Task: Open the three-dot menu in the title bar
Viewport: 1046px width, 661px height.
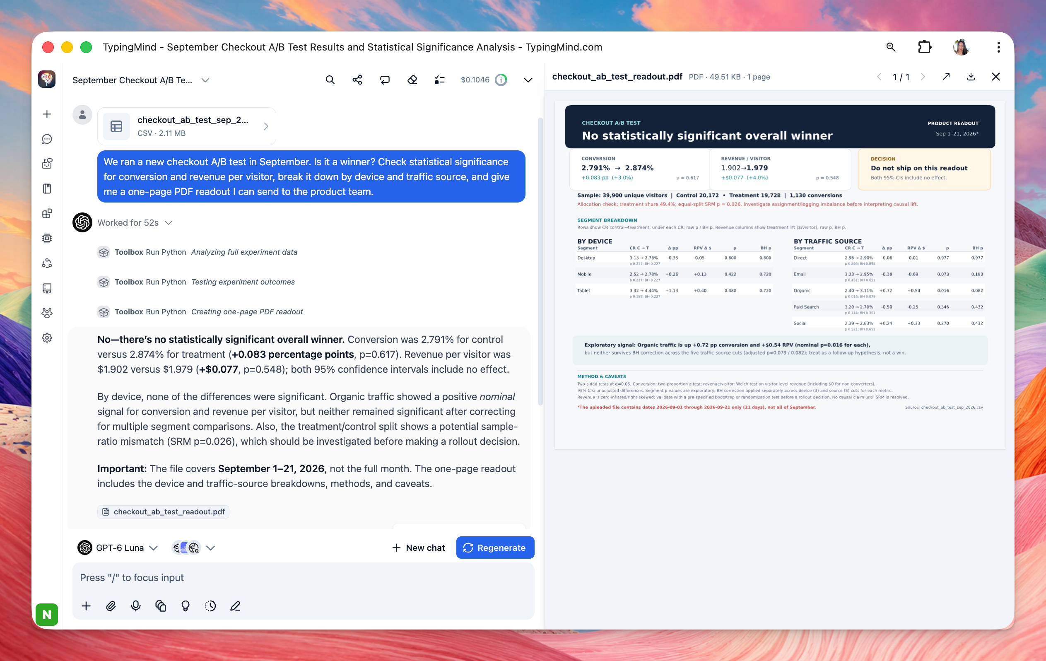Action: point(998,47)
